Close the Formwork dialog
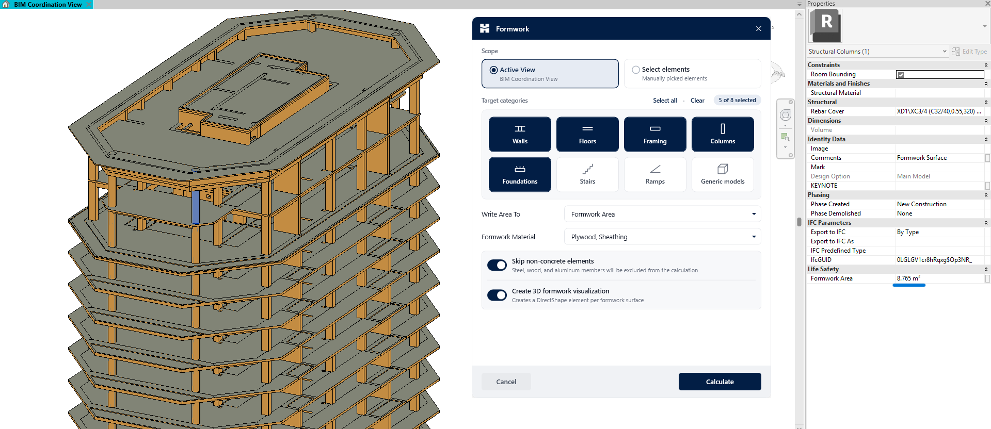Image resolution: width=991 pixels, height=429 pixels. pos(758,29)
